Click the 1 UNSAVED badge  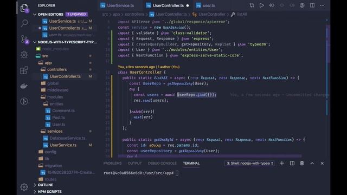[76, 14]
